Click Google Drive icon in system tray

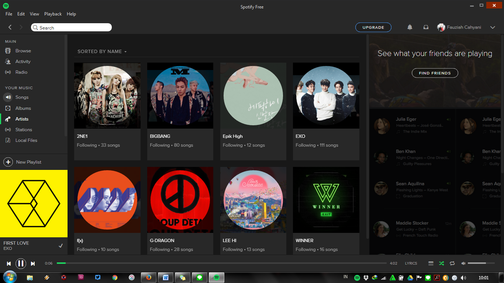410,278
